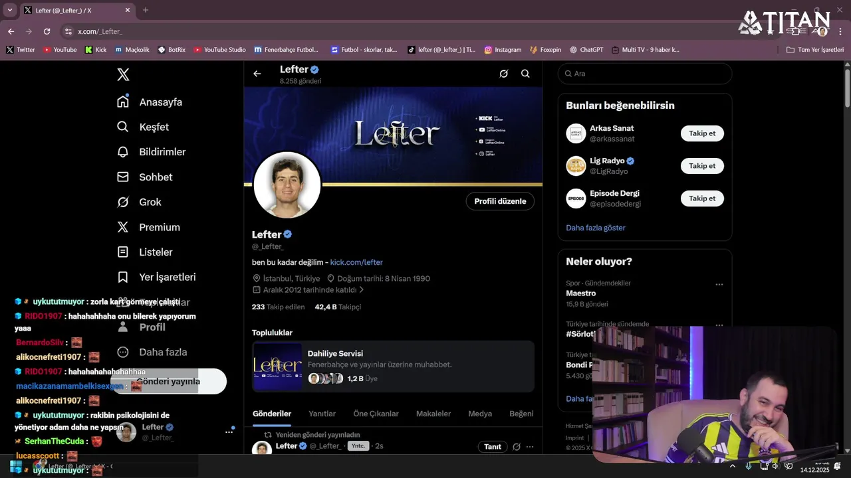This screenshot has width=851, height=478.
Task: Open Listeler lists page
Action: [x=144, y=252]
